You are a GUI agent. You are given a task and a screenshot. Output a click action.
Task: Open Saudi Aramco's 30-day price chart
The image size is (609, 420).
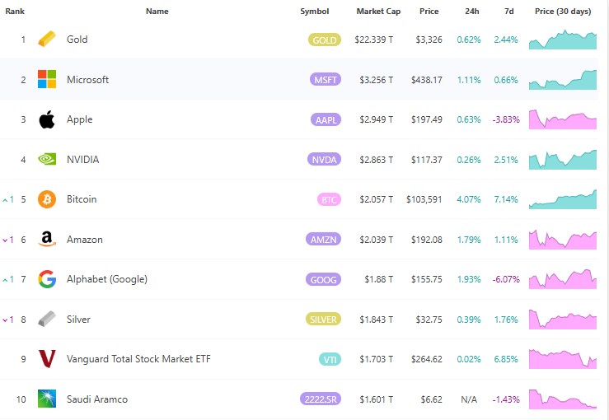tap(562, 399)
